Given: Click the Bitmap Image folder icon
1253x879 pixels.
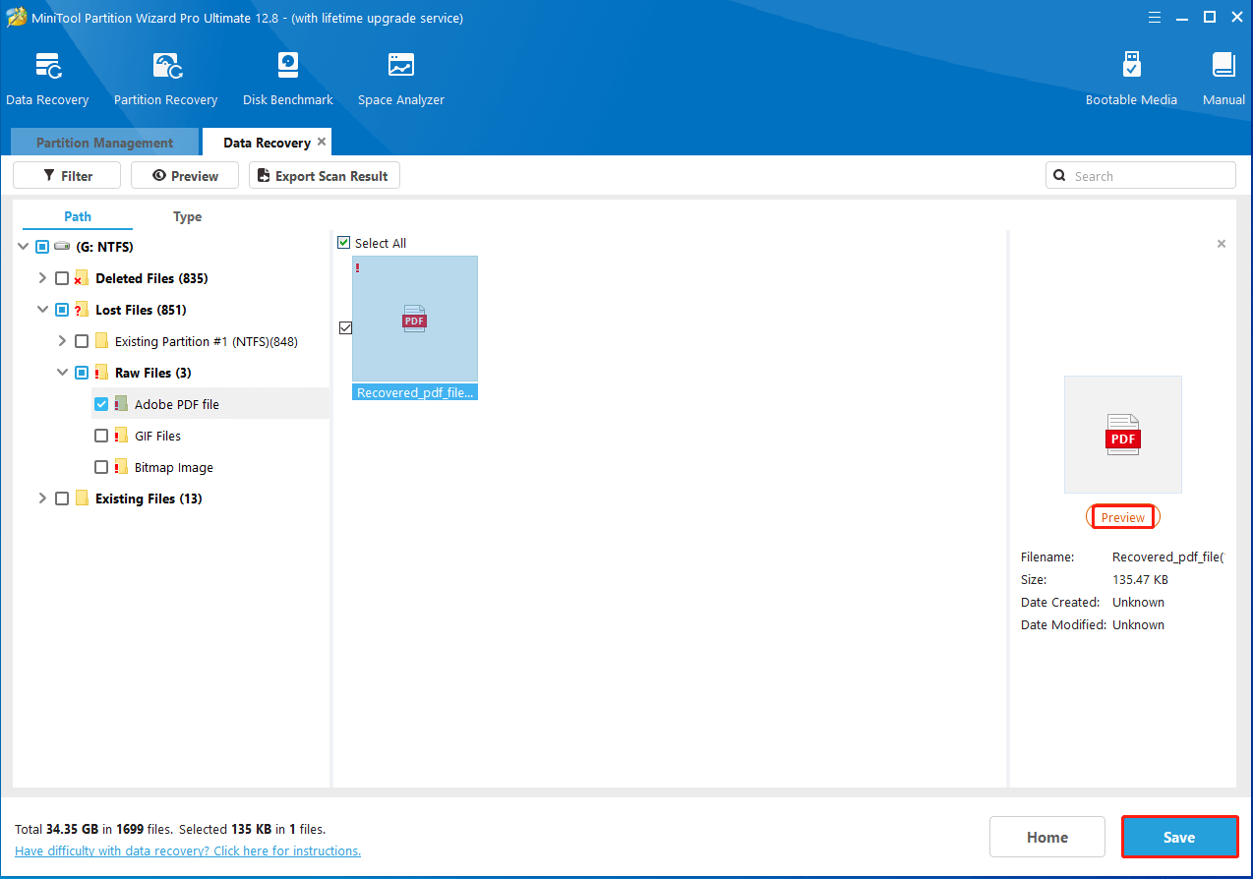Looking at the screenshot, I should click(x=121, y=467).
